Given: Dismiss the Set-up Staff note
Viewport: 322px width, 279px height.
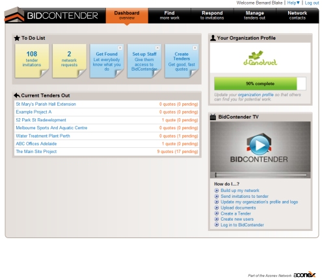Looking at the screenshot, I should [157, 48].
